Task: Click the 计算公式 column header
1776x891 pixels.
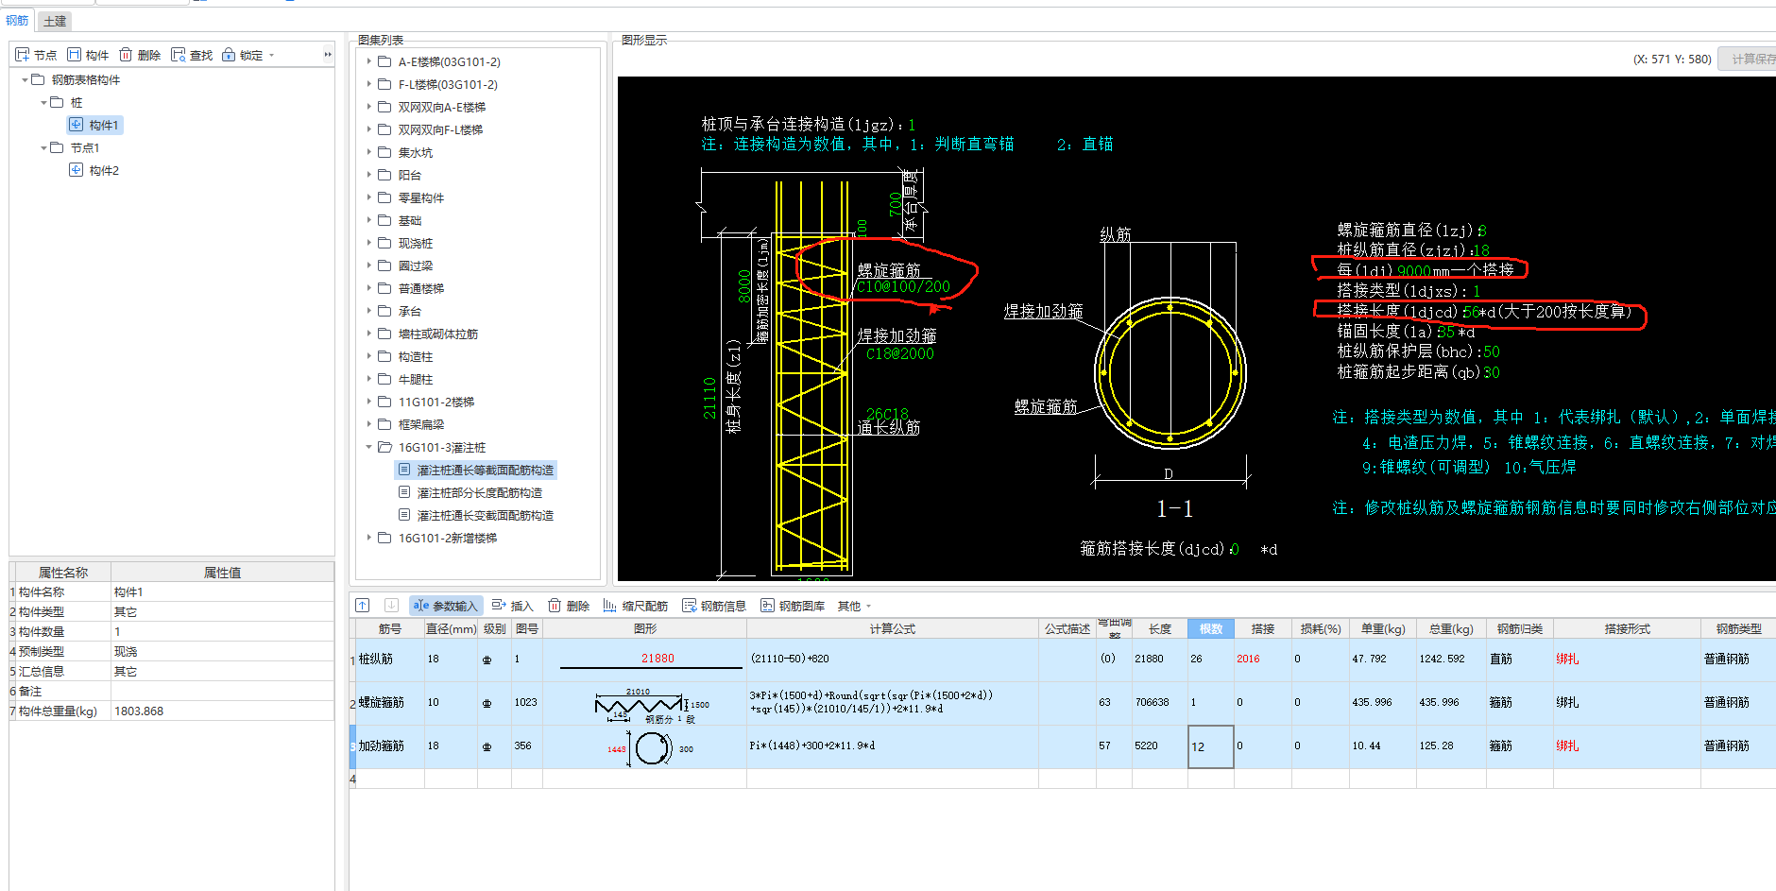Action: (x=893, y=628)
